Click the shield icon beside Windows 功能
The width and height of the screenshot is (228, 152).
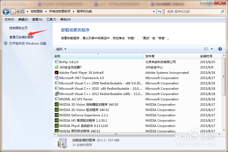[x=6, y=43]
